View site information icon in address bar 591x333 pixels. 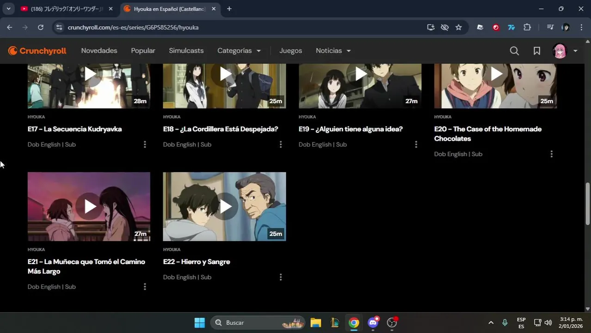point(59,27)
